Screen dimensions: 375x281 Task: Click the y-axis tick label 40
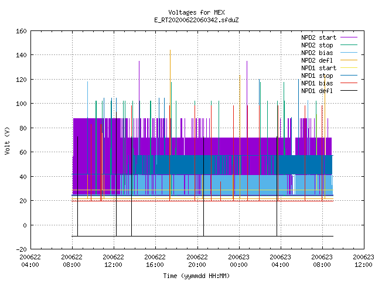[23, 177]
